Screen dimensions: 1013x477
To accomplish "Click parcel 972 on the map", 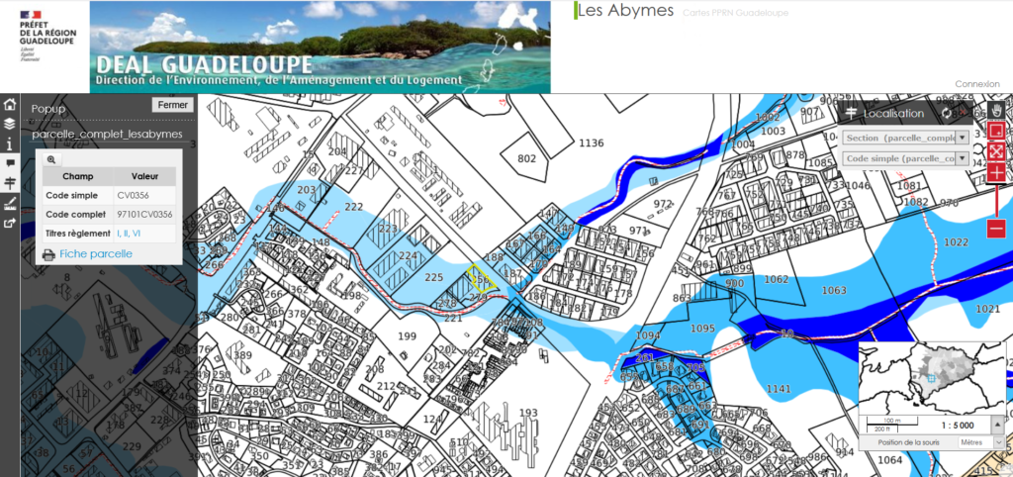I will [663, 204].
